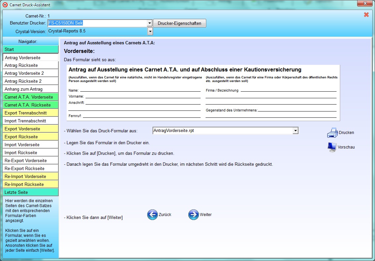This screenshot has height=261, width=375.
Task: Go to Export Rückseite
Action: pyautogui.click(x=31, y=137)
